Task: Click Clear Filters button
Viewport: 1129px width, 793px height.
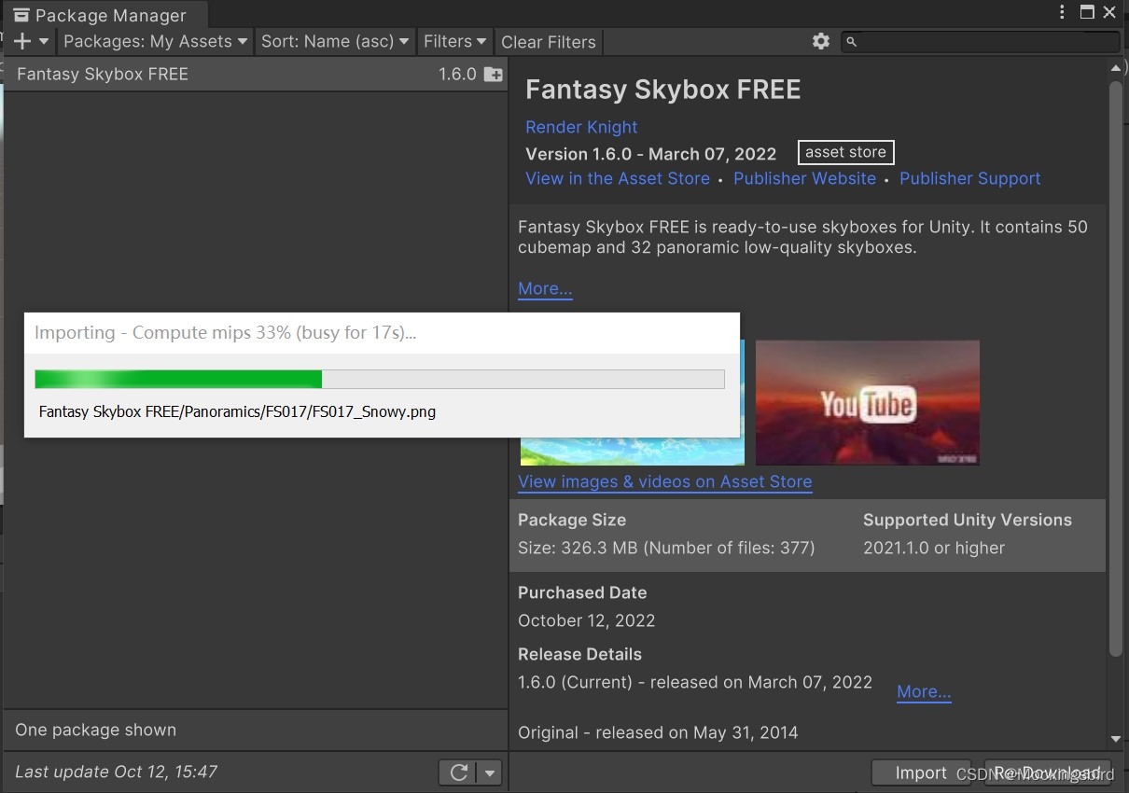Action: (549, 42)
